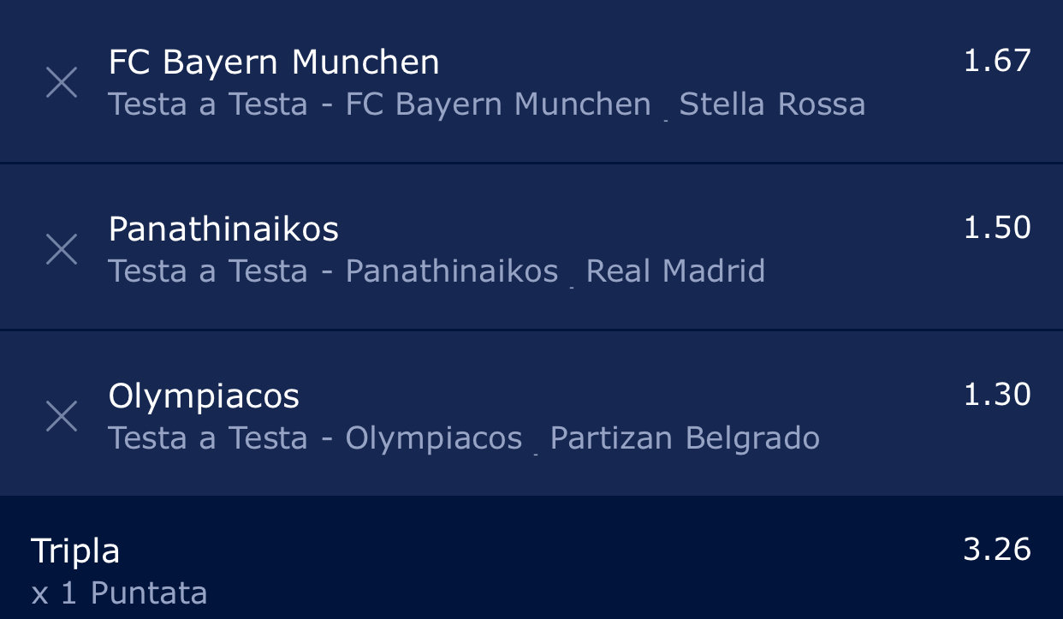Click the 3.26 total triple odds
This screenshot has height=619, width=1063.
point(997,550)
